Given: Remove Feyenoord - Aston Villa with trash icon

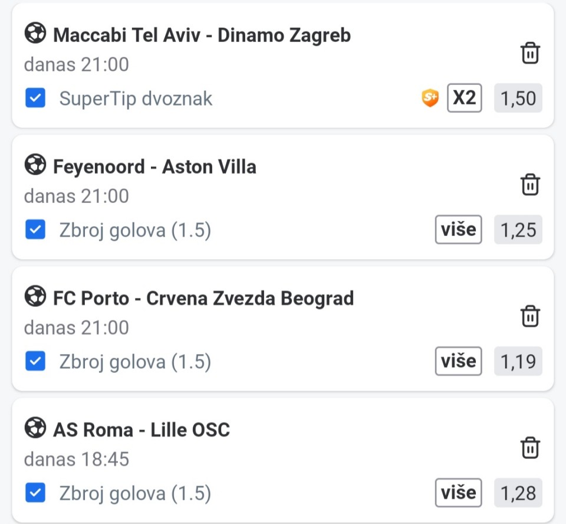Looking at the screenshot, I should pyautogui.click(x=530, y=185).
